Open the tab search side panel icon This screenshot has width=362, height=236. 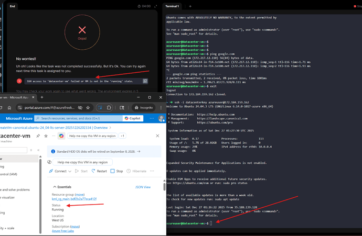(x=122, y=107)
